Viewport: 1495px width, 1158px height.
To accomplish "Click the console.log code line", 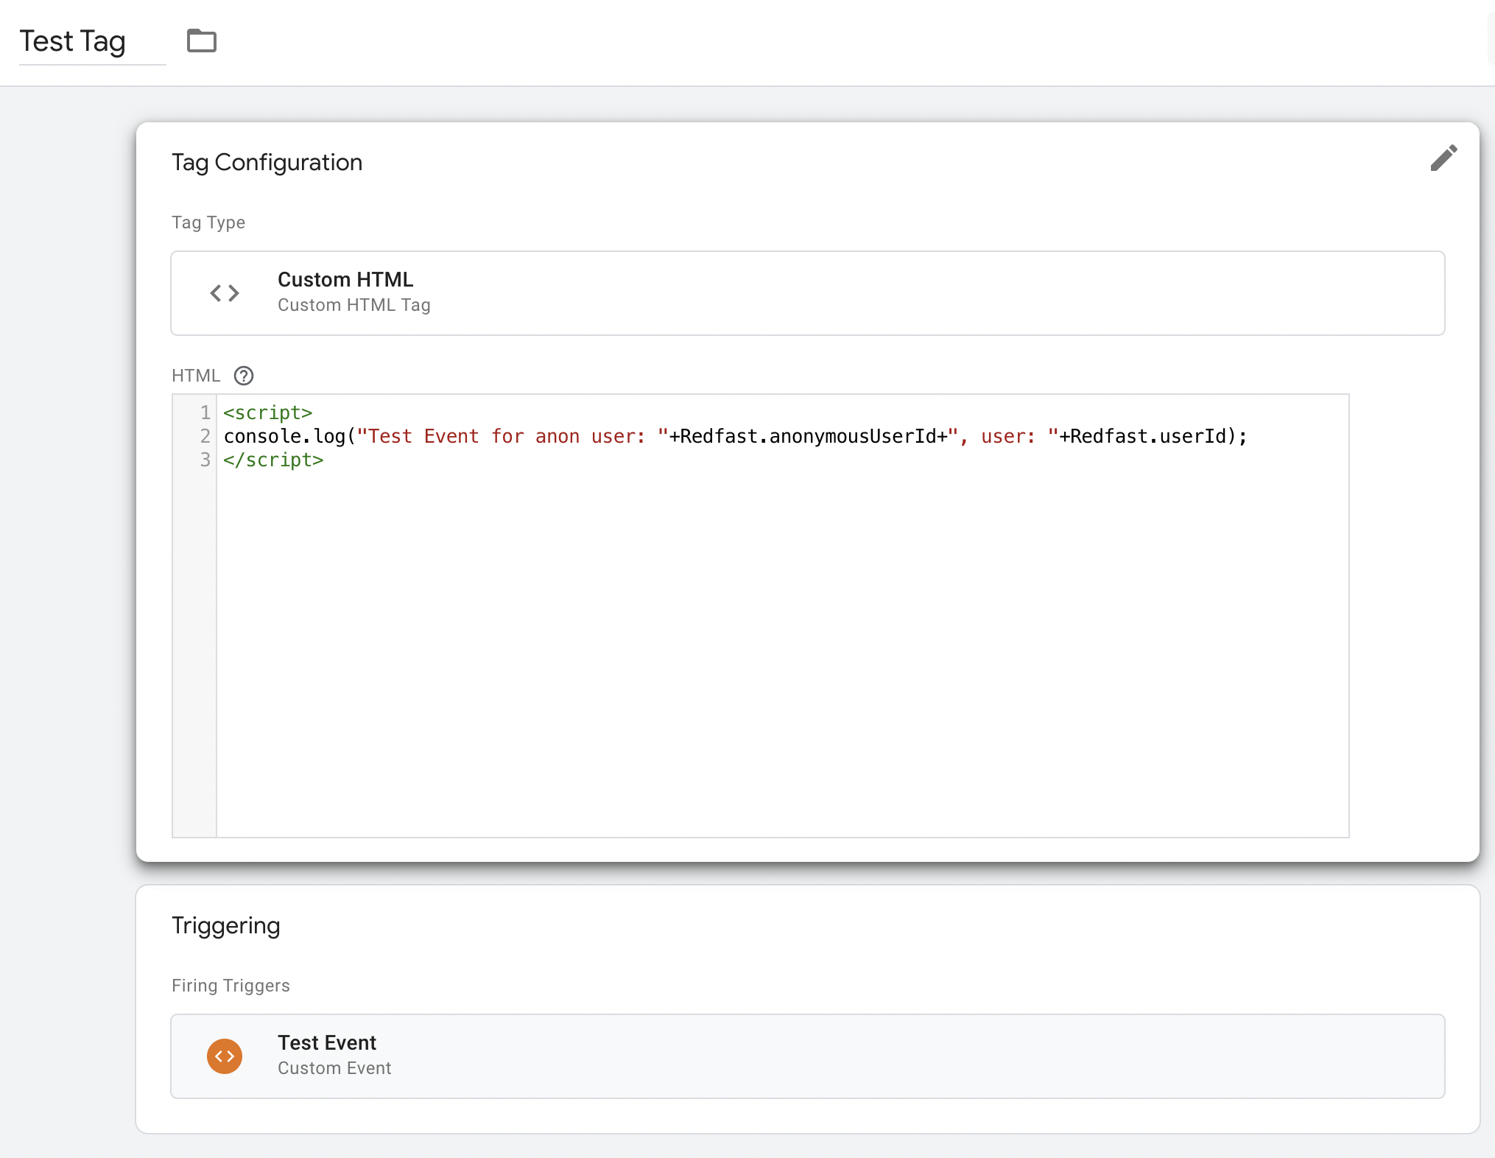I will [735, 436].
